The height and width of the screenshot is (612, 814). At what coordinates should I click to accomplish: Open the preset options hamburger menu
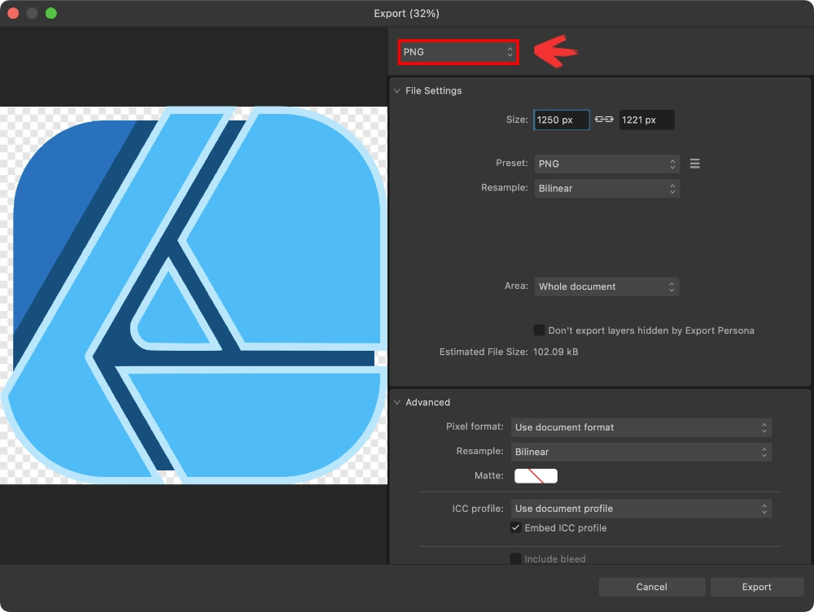click(694, 164)
